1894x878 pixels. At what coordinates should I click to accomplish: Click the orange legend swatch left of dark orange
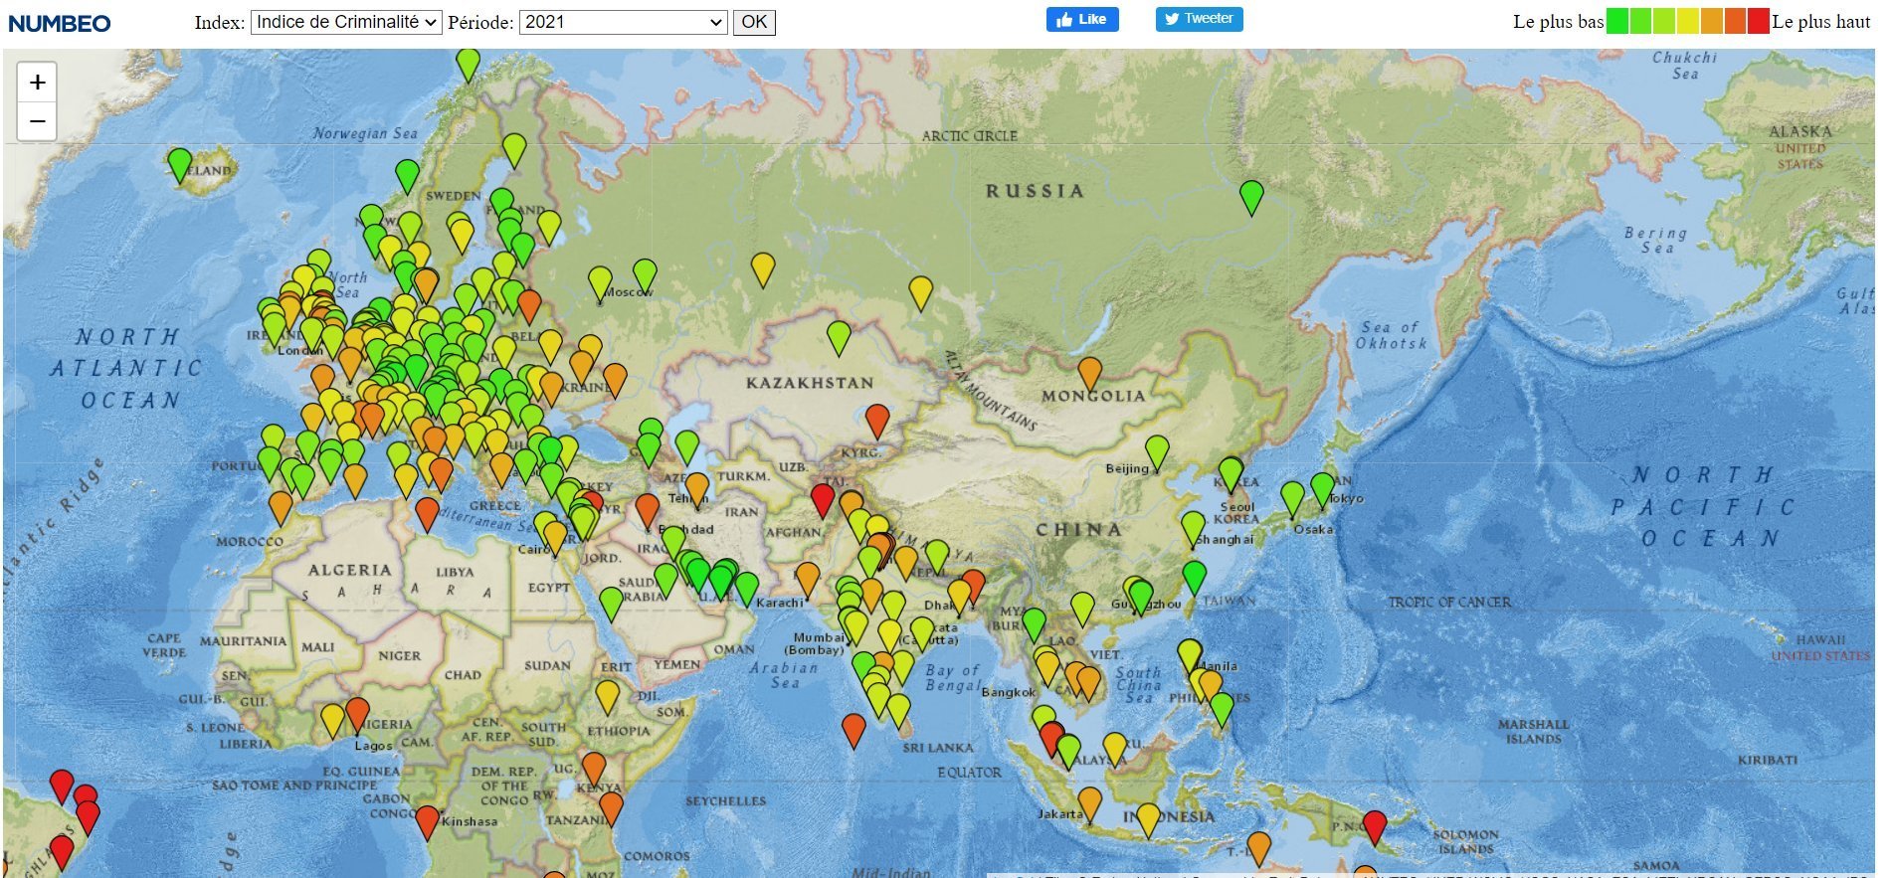(1712, 21)
